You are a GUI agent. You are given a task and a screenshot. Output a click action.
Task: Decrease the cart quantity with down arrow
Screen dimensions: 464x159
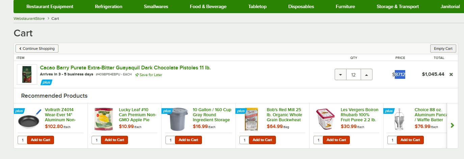coord(340,74)
